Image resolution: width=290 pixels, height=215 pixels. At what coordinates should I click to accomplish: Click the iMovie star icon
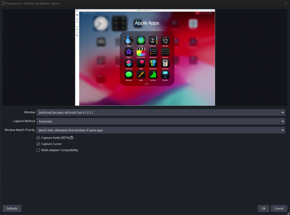[129, 52]
